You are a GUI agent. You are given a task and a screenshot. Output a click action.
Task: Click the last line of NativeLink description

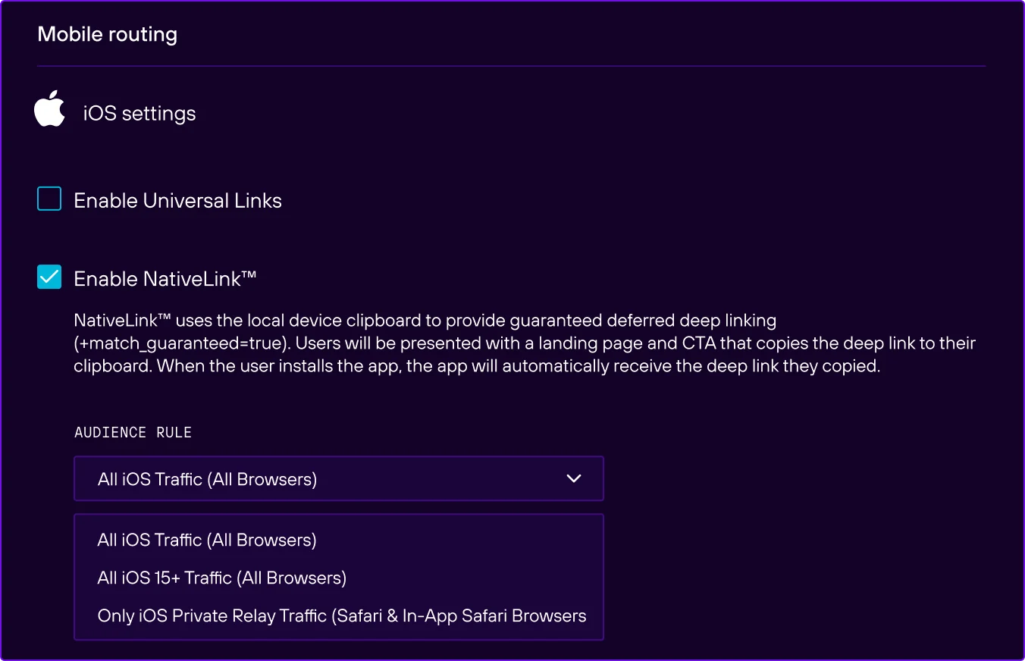pos(476,366)
